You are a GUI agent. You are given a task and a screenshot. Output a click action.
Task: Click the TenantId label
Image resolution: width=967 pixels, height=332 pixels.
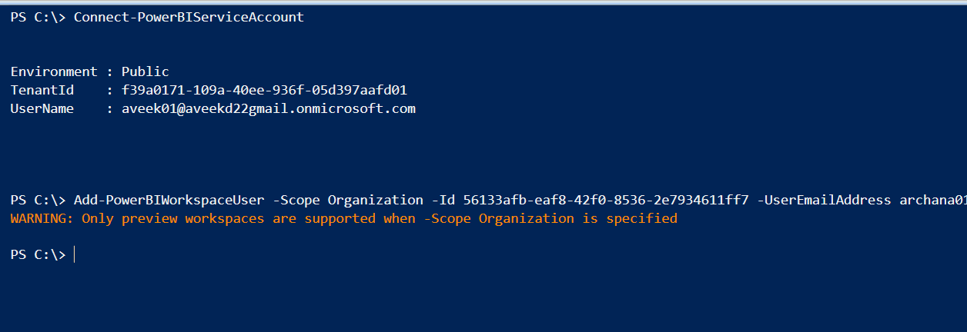pyautogui.click(x=42, y=90)
